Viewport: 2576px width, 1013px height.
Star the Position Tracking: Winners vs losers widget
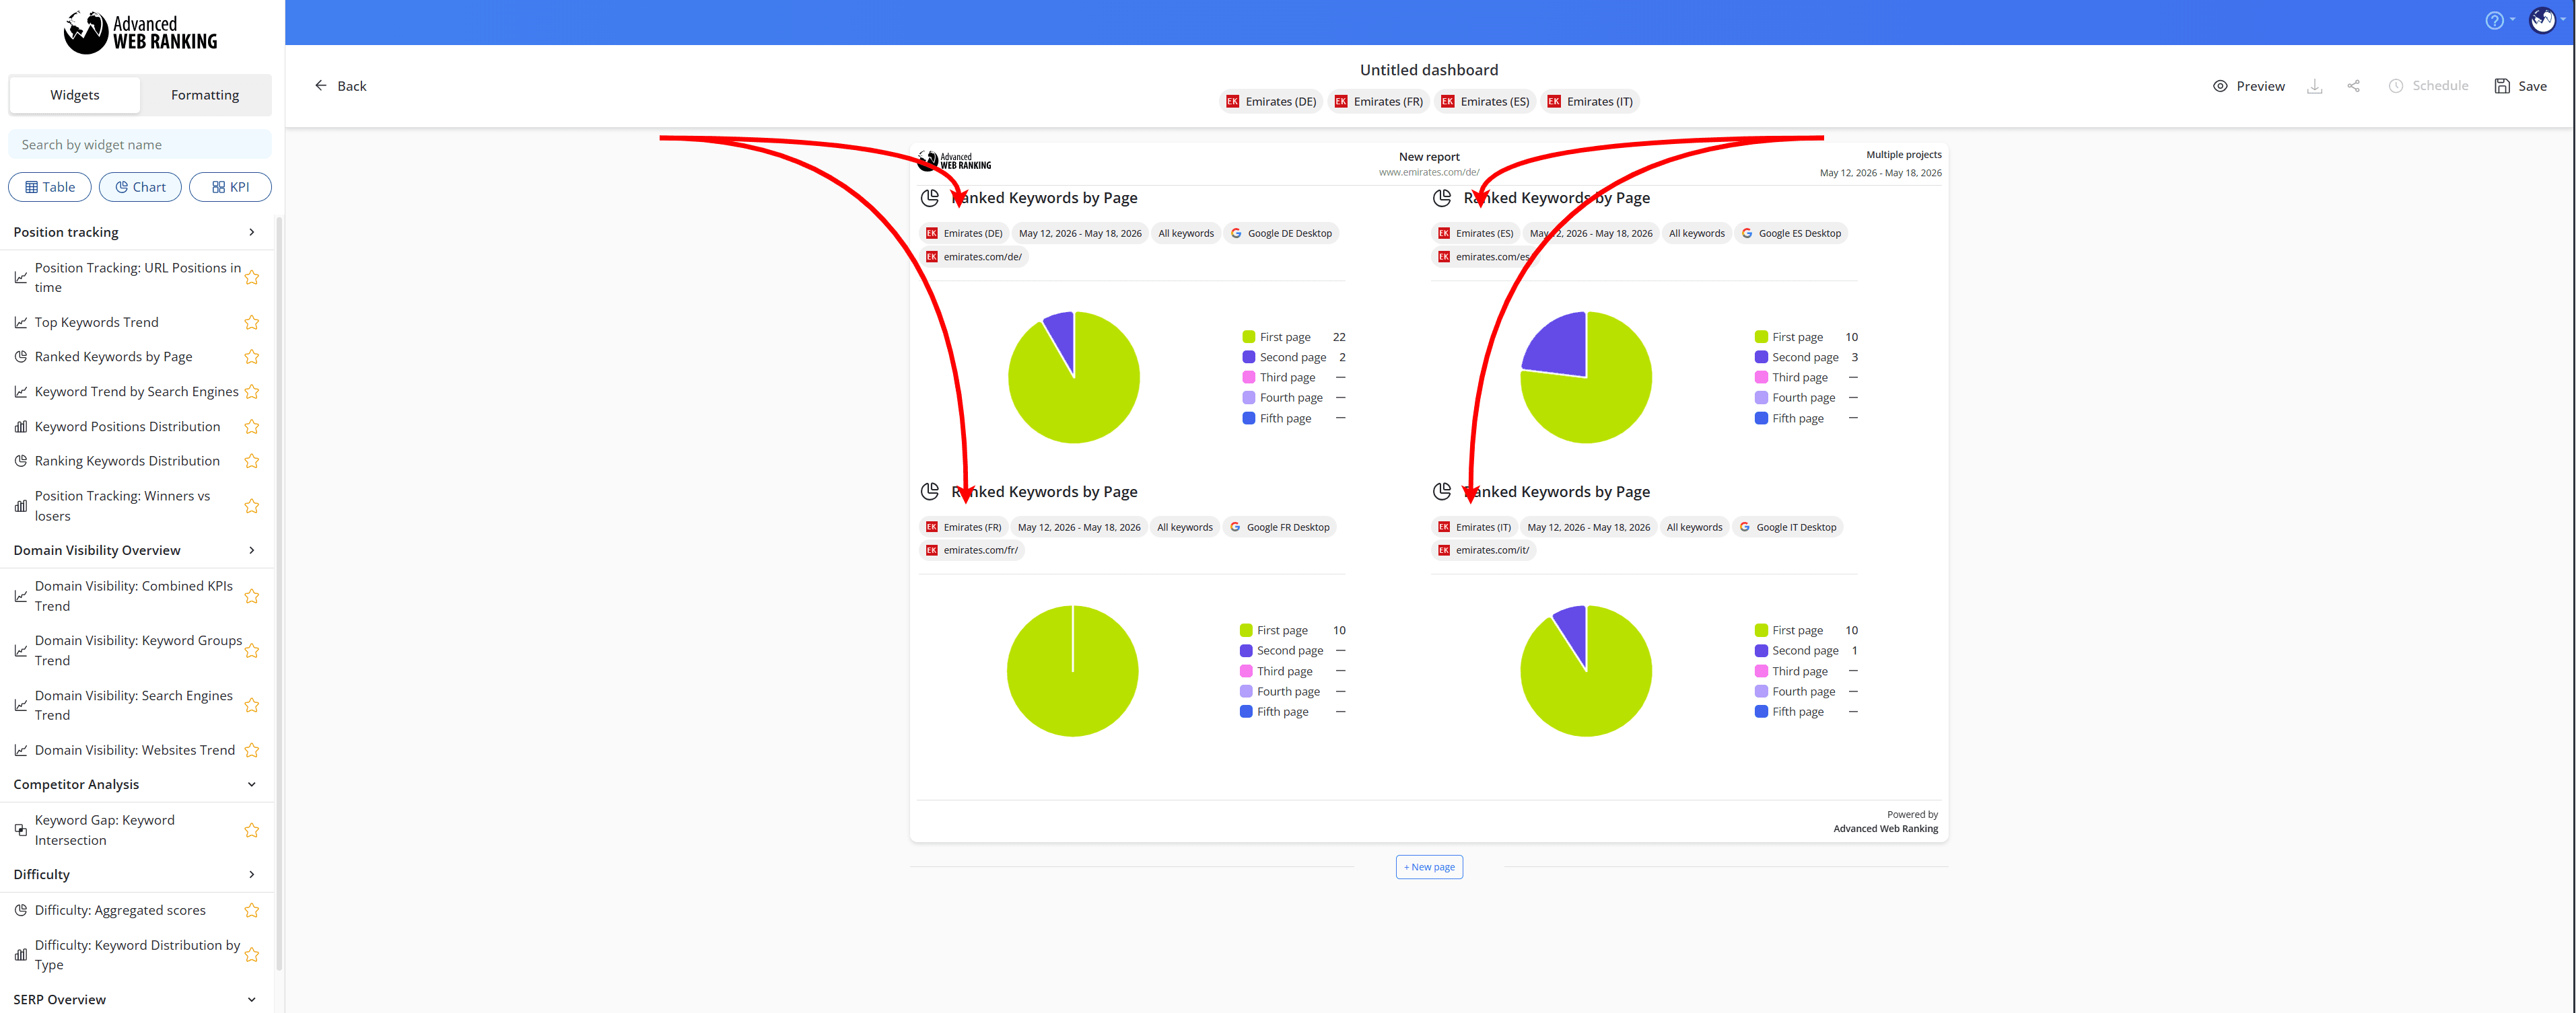point(252,506)
